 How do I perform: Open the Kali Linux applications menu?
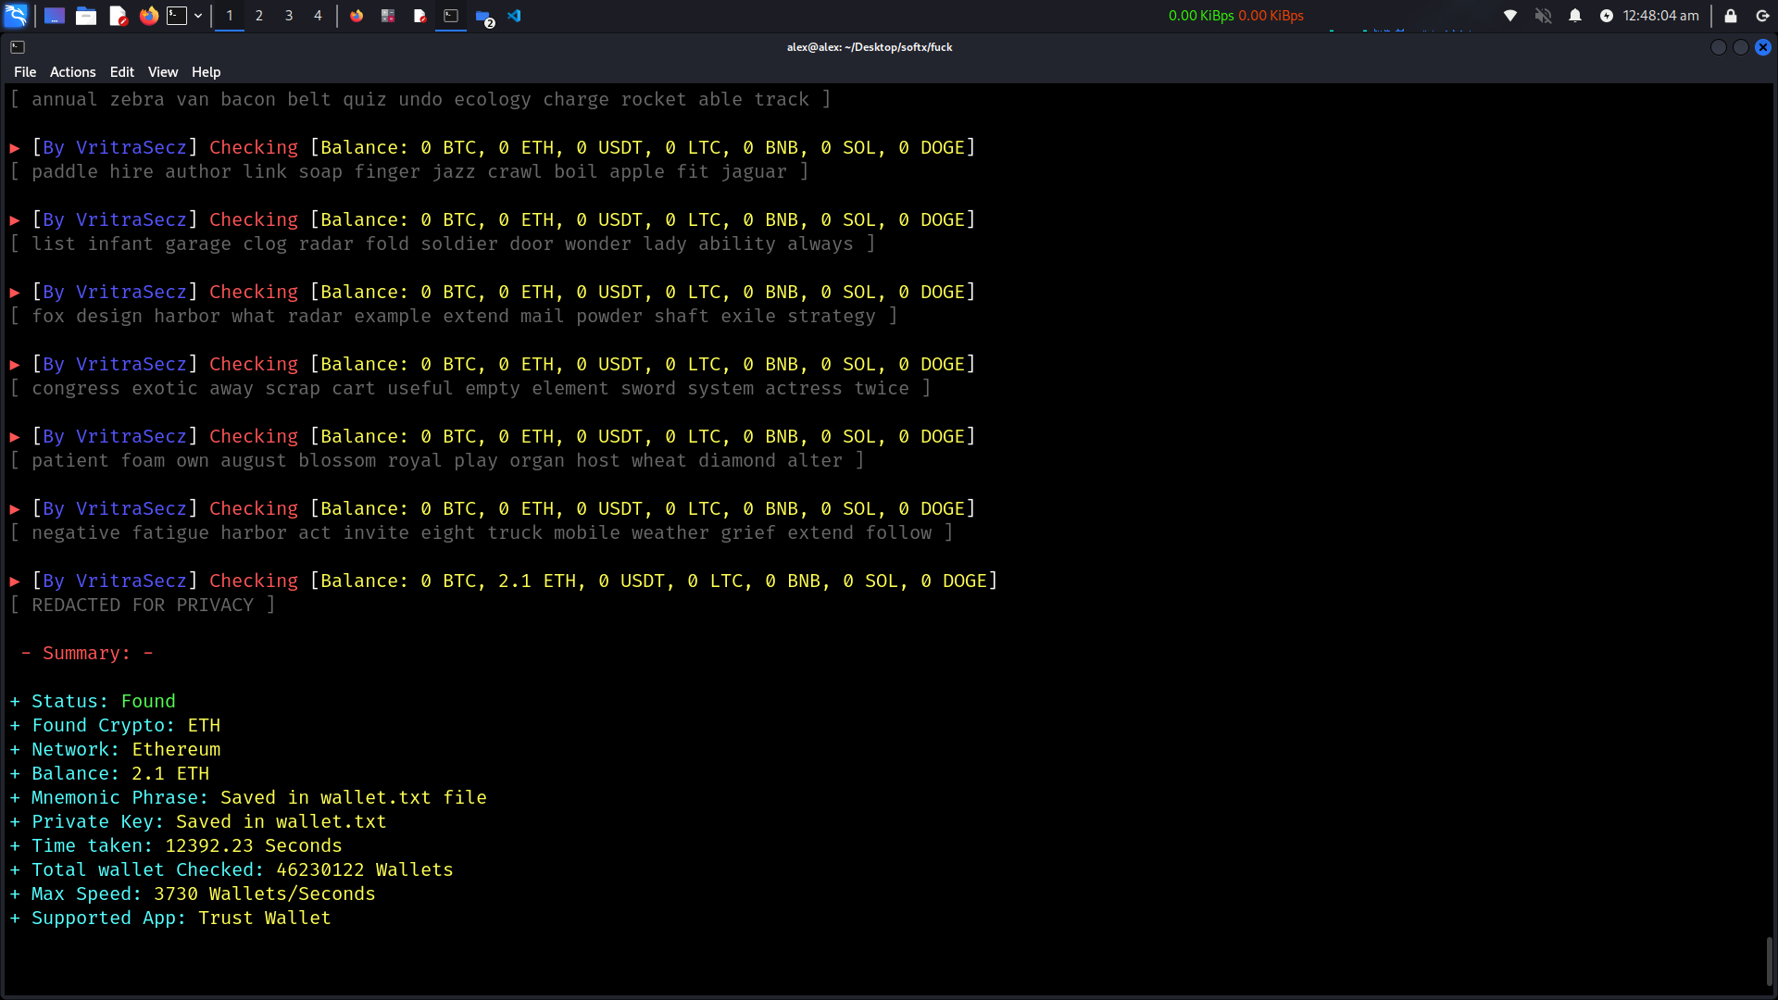(16, 16)
